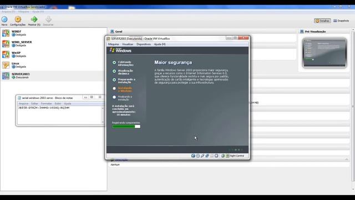Open Arquivo menu in Bloco de notas
355x200 pixels.
23,104
